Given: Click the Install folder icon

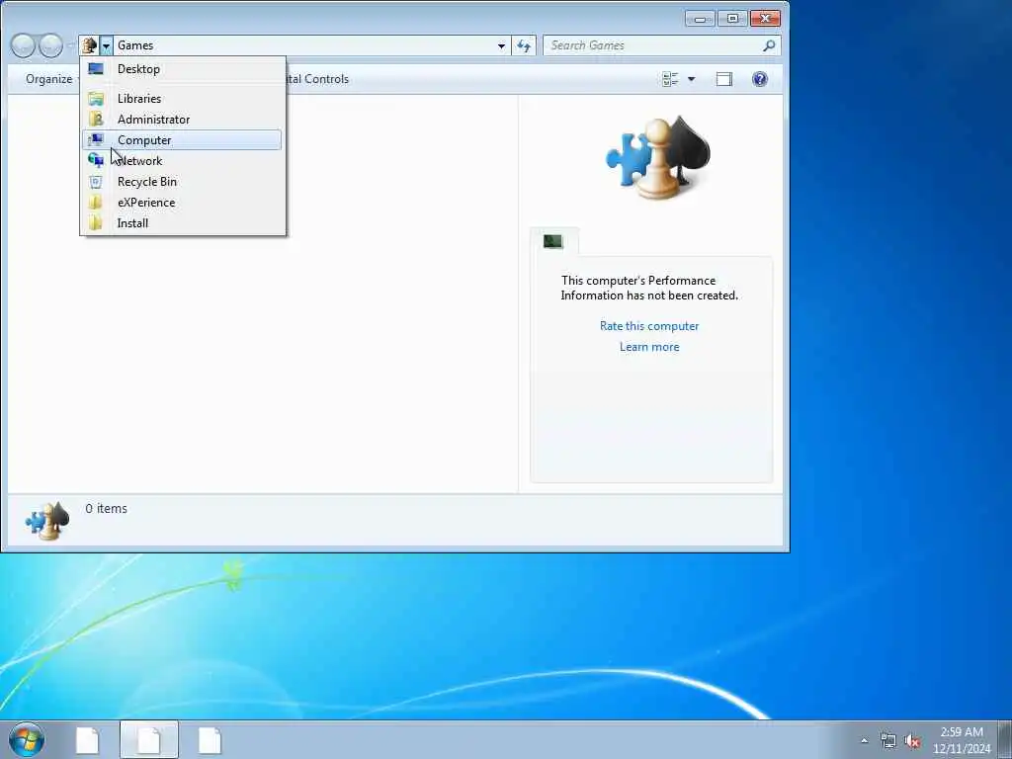Looking at the screenshot, I should click(96, 222).
